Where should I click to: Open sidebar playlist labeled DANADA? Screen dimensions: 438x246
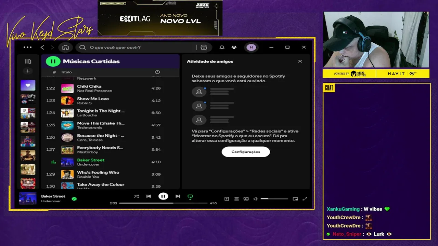[x=28, y=183]
